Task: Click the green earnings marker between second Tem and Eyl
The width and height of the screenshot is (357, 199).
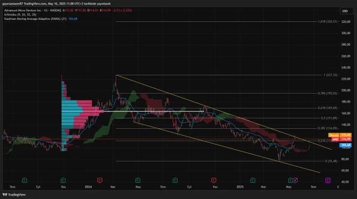Action: pyautogui.click(x=175, y=180)
